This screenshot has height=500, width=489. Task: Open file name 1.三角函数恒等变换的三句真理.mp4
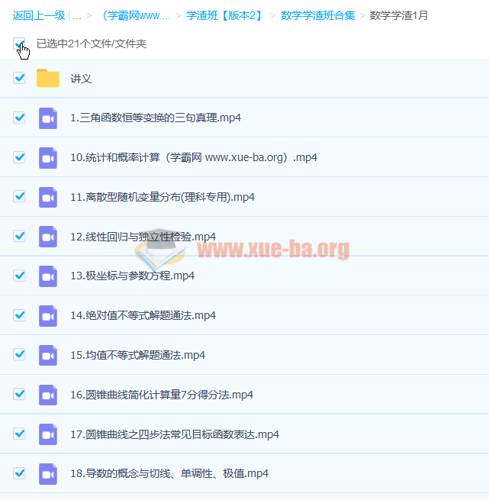tap(156, 118)
